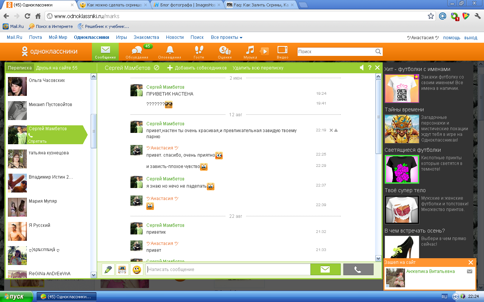Click Удалить всю переписку
The image size is (484, 302).
click(258, 68)
